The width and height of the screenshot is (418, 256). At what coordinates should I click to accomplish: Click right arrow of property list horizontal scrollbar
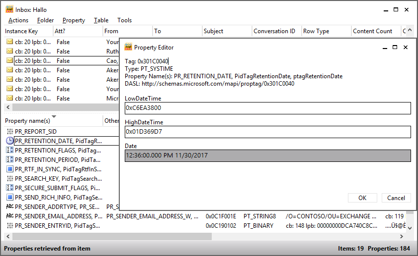click(x=402, y=236)
